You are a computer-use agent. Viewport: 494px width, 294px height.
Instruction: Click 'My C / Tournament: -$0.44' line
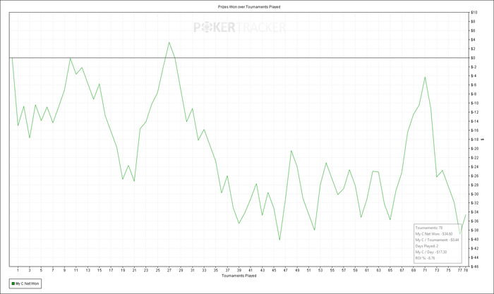[x=437, y=240]
